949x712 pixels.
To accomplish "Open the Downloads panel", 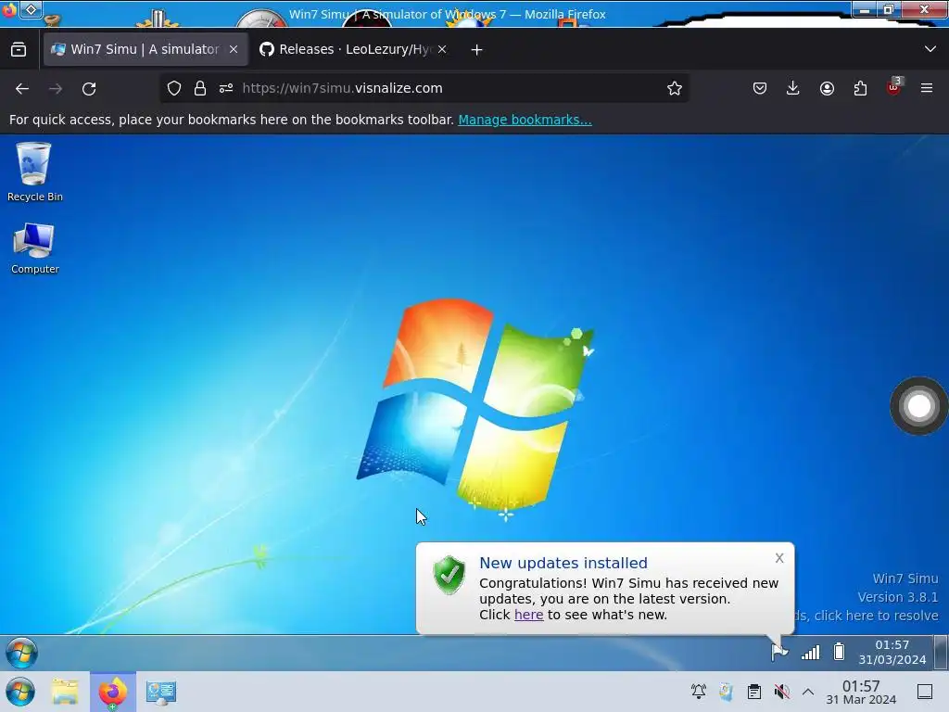I will (793, 88).
